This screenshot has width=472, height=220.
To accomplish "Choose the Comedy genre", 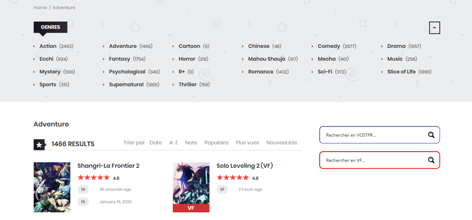I will click(329, 46).
